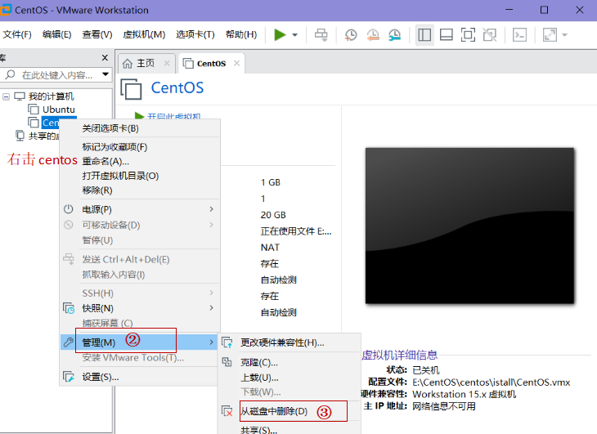Click the CentOS title VM icon
The height and width of the screenshot is (434, 597).
pos(131,89)
